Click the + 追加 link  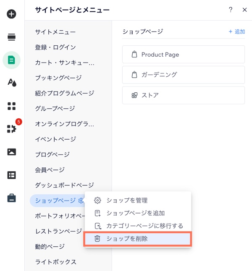pyautogui.click(x=236, y=31)
